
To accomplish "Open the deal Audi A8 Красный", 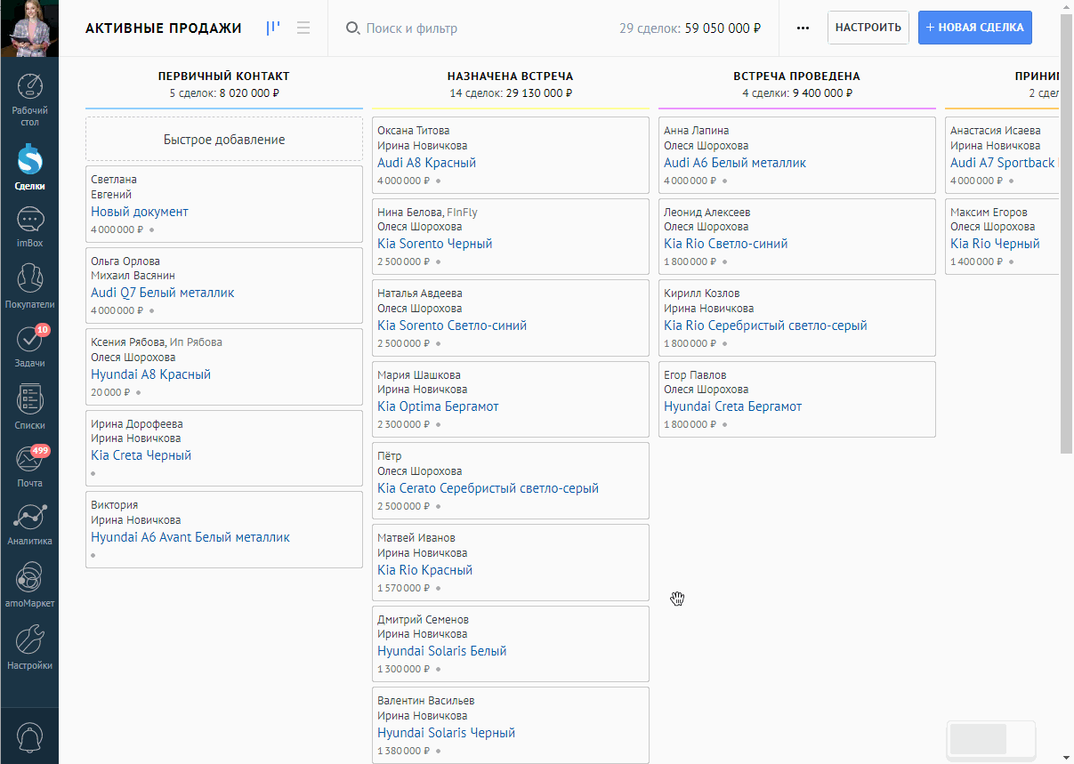I will [x=426, y=163].
